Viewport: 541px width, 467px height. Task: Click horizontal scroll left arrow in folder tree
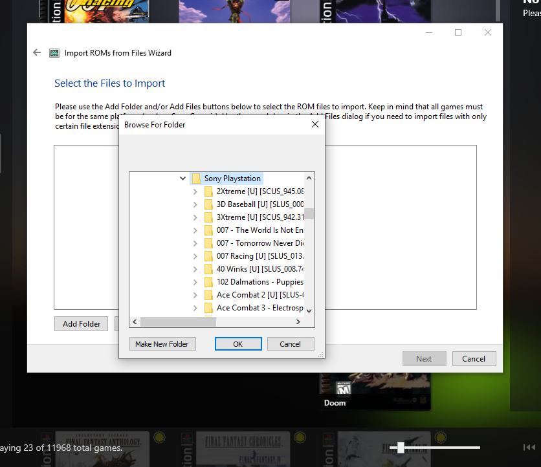coord(135,321)
